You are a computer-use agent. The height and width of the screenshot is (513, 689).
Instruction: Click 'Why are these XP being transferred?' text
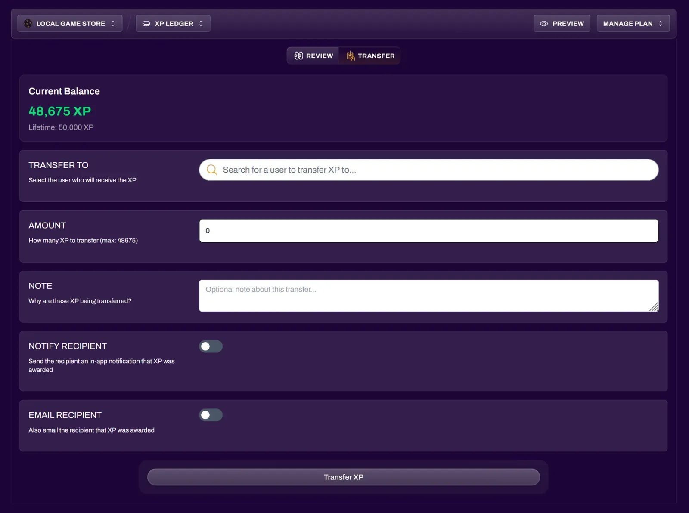click(80, 301)
